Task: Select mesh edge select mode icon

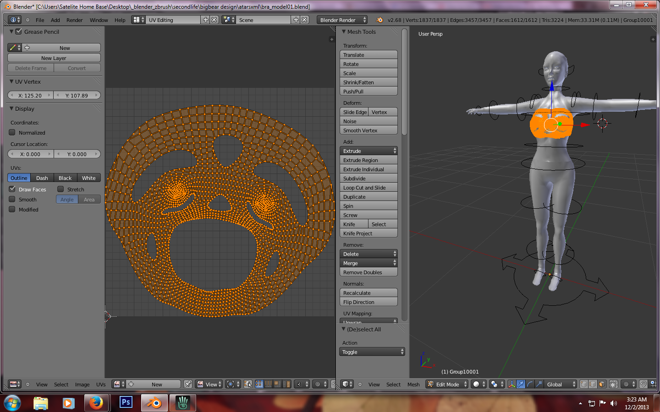Action: click(x=593, y=384)
